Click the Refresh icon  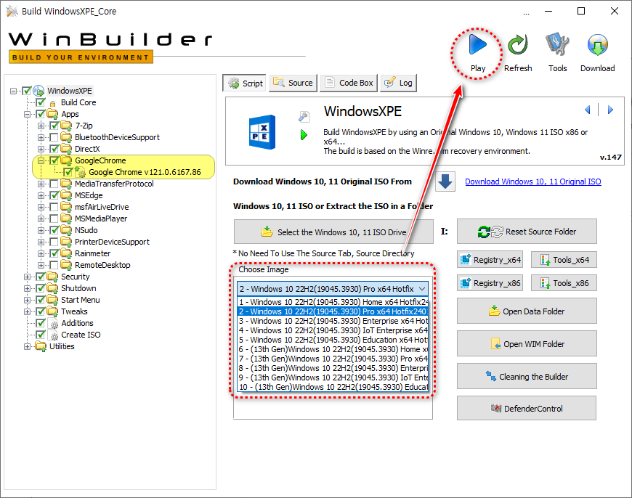(517, 45)
